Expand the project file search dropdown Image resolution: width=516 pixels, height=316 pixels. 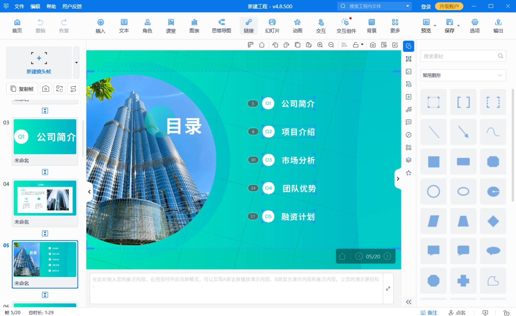pyautogui.click(x=407, y=6)
